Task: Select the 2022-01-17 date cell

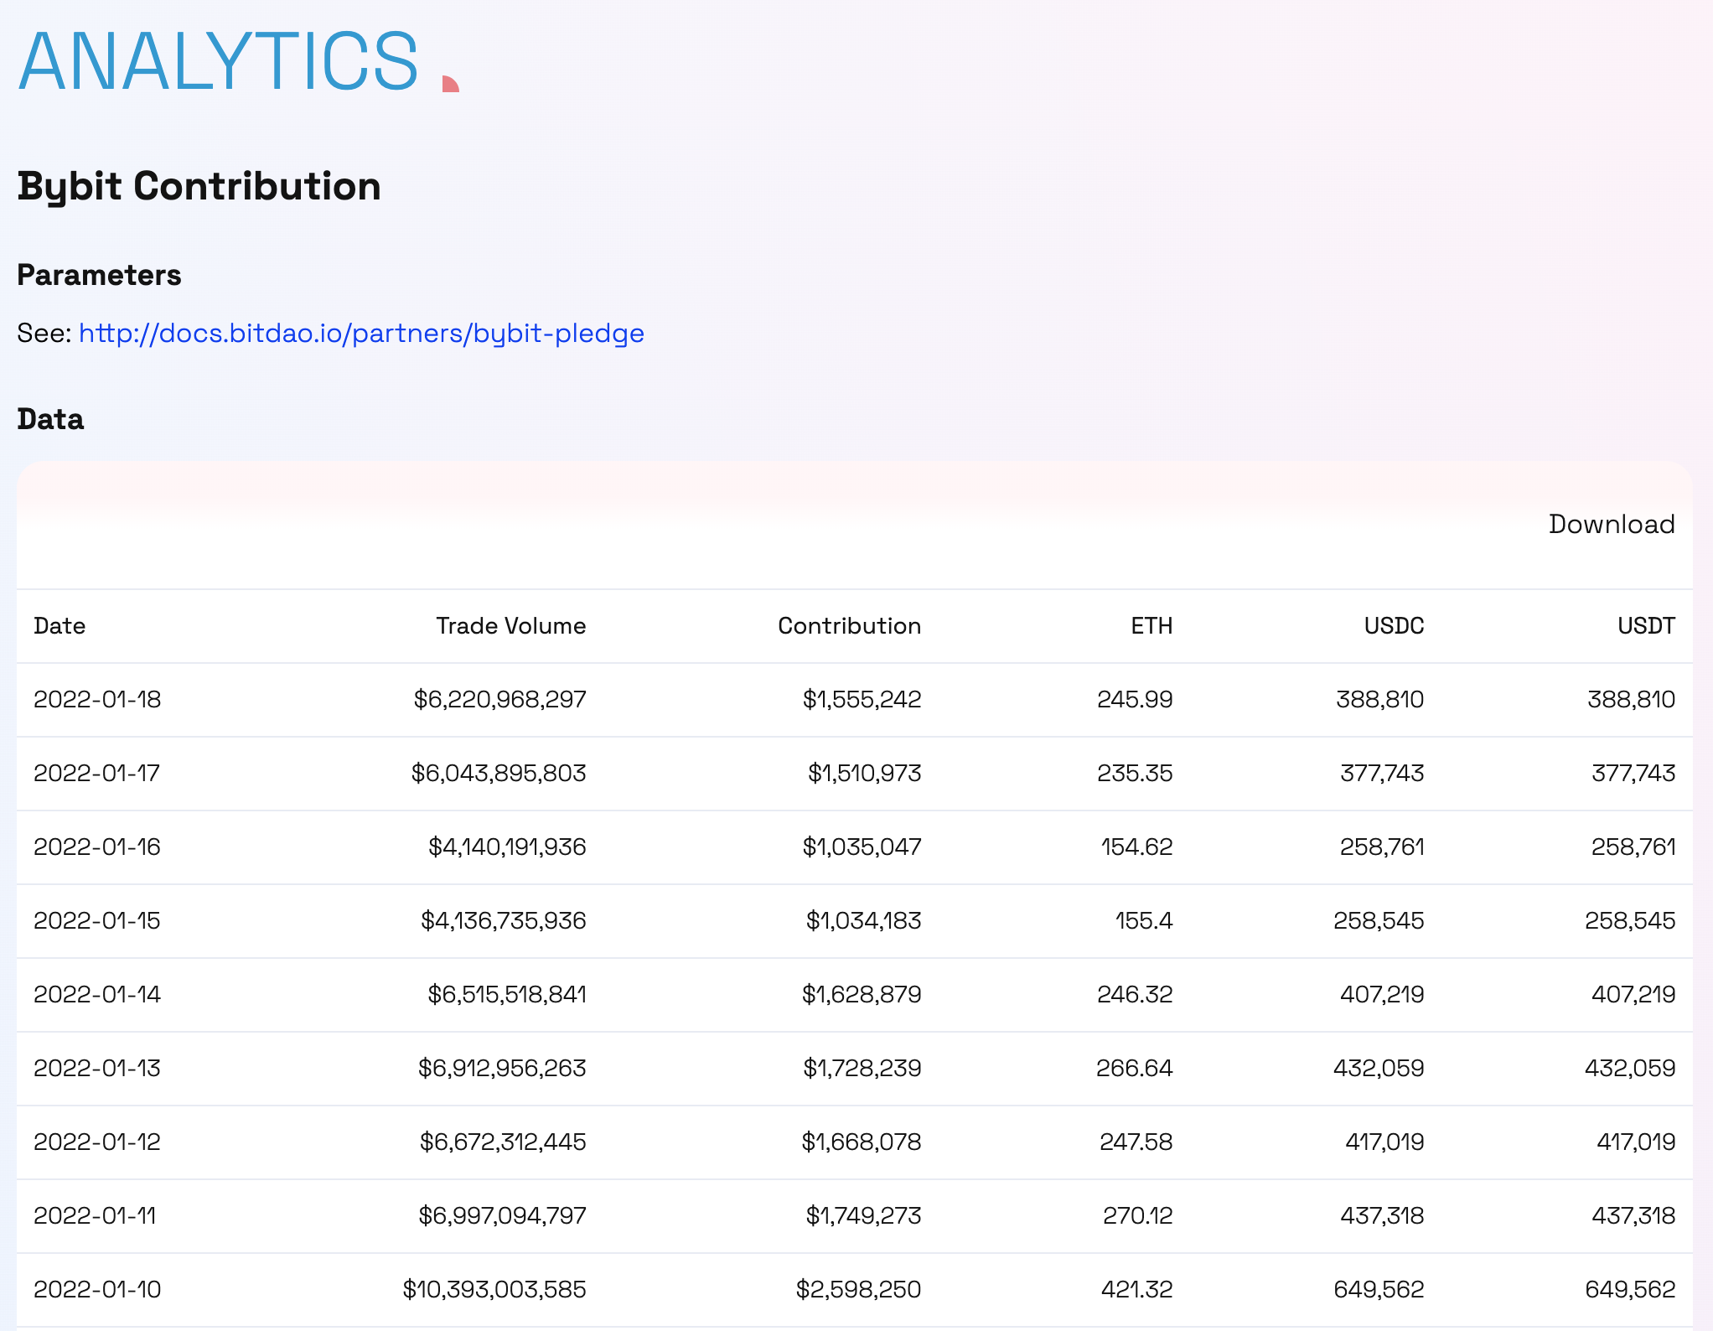Action: pos(96,774)
